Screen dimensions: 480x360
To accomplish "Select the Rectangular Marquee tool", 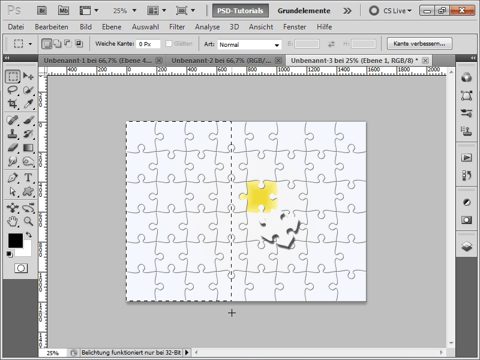I will point(13,76).
